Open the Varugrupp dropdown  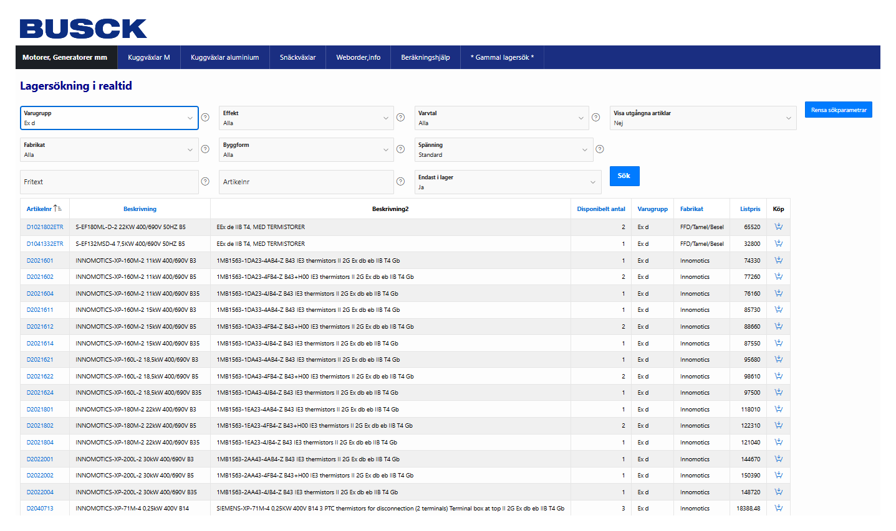pyautogui.click(x=109, y=118)
